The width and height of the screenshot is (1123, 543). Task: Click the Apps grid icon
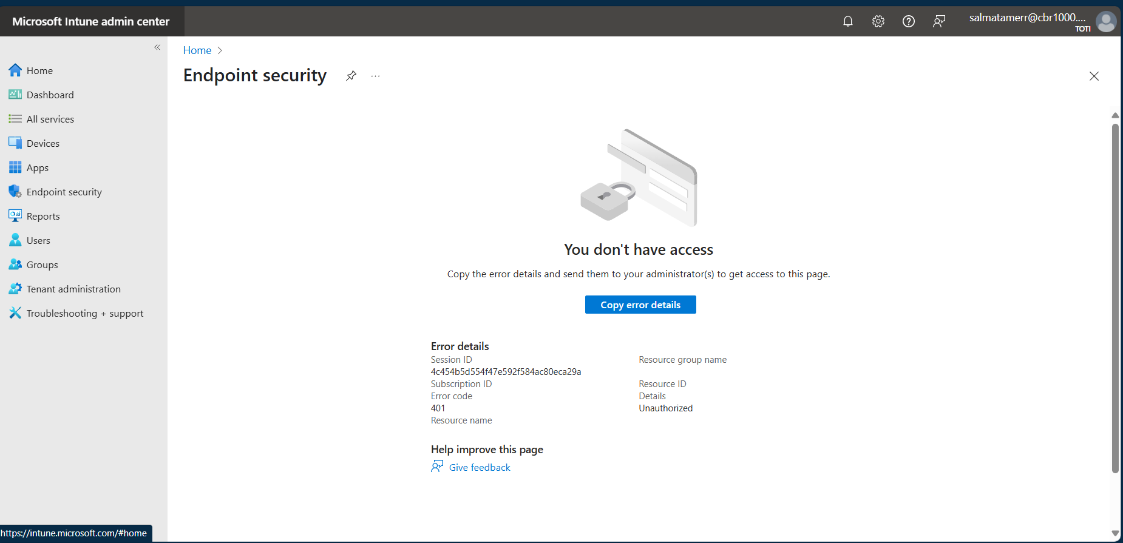pyautogui.click(x=15, y=167)
